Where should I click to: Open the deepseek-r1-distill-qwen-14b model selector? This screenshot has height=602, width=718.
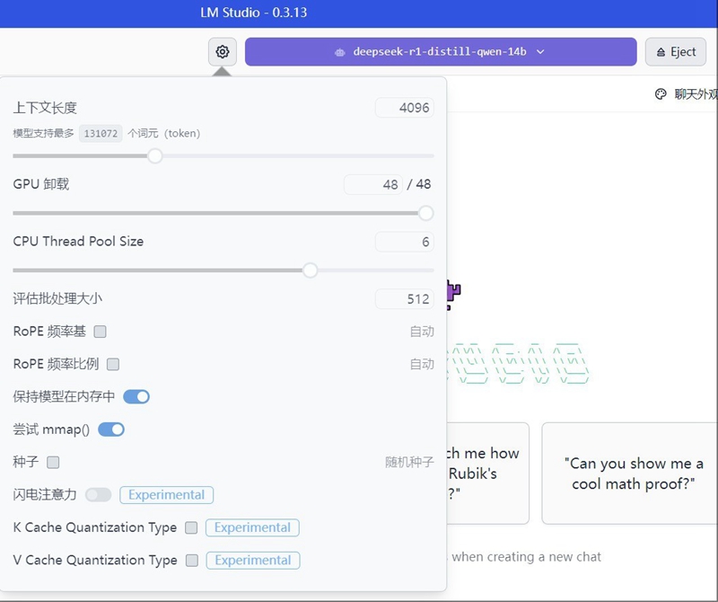pyautogui.click(x=441, y=51)
